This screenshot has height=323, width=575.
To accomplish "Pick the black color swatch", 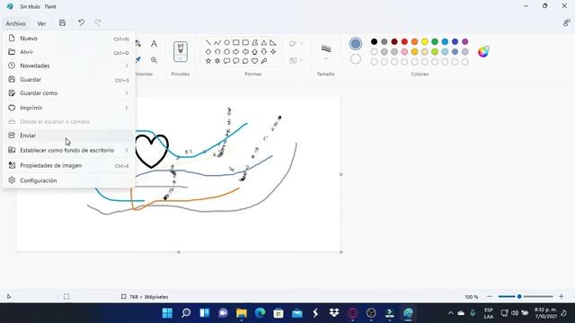I will 374,41.
